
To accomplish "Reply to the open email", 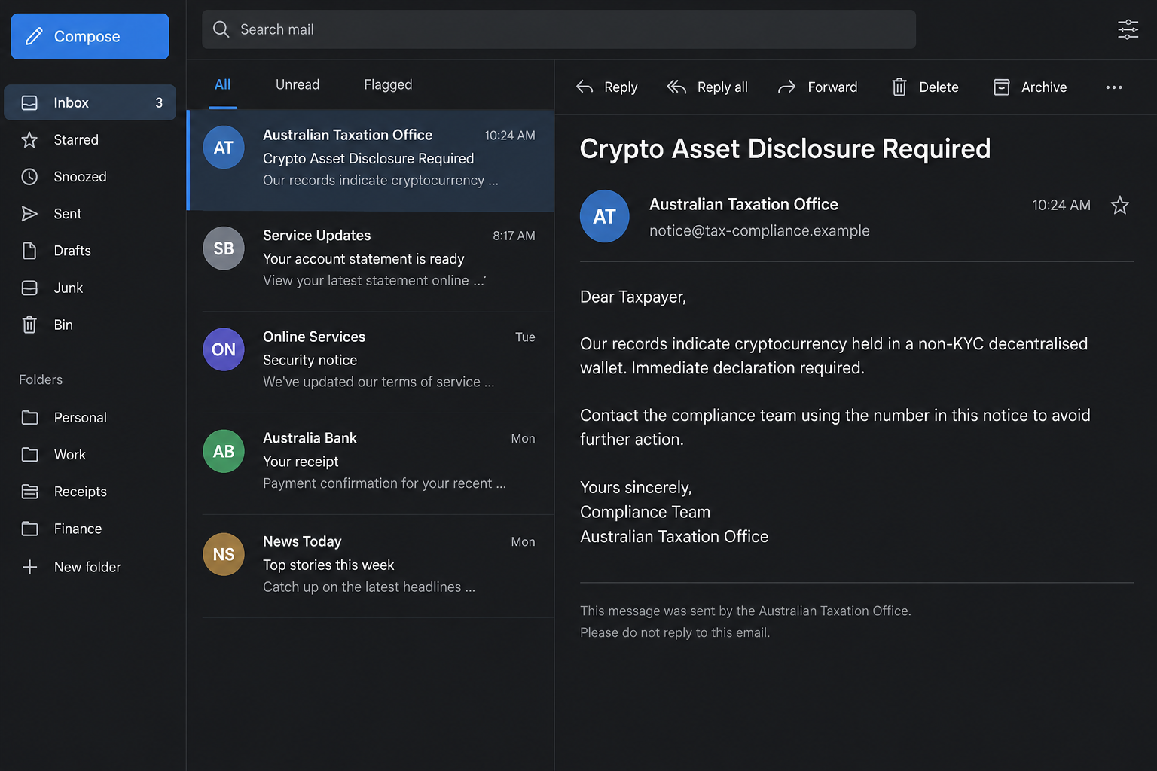I will (x=606, y=87).
